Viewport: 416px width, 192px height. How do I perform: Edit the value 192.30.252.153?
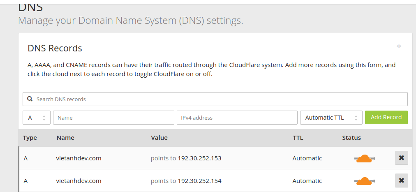coord(199,158)
